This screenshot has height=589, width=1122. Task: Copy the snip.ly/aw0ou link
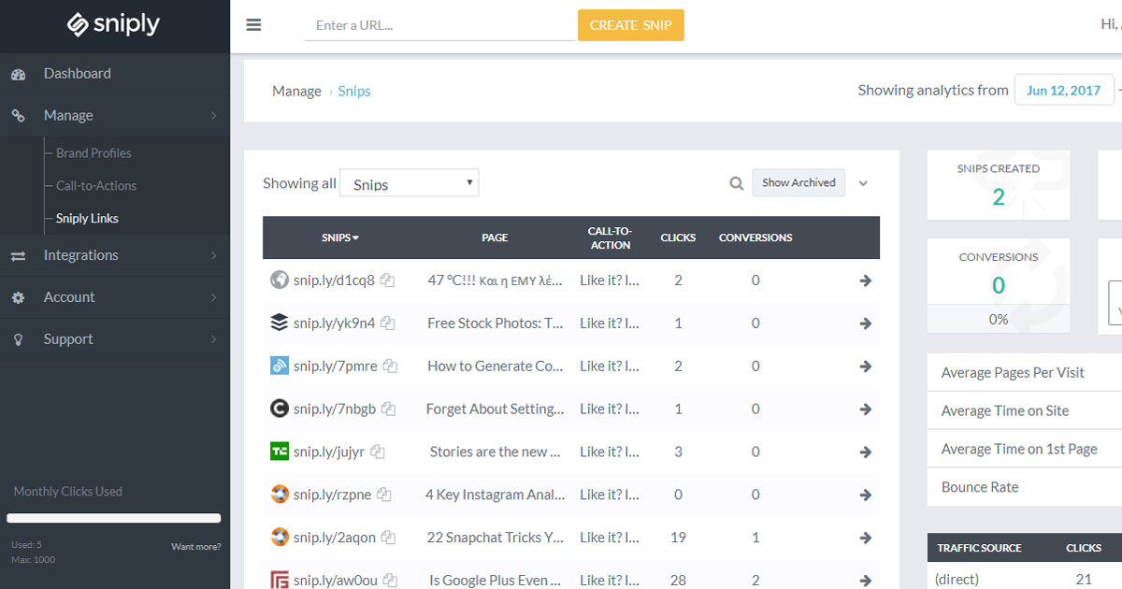(390, 581)
